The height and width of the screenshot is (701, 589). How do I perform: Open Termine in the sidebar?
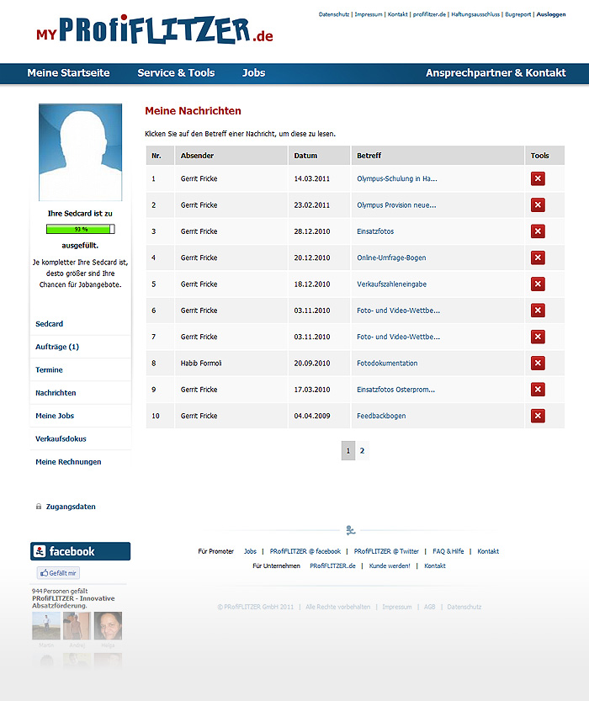coord(49,369)
